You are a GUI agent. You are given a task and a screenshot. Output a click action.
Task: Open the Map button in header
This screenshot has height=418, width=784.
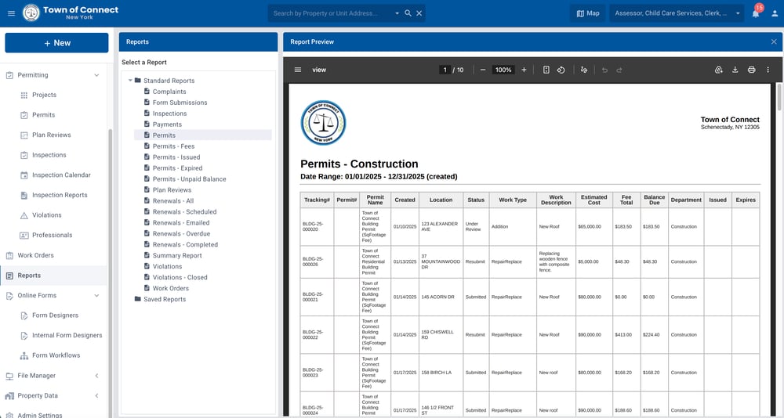click(x=587, y=13)
